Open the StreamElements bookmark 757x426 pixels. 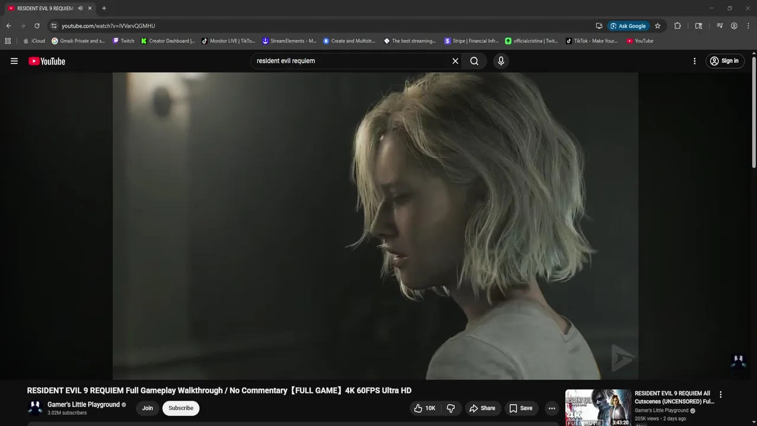click(289, 41)
